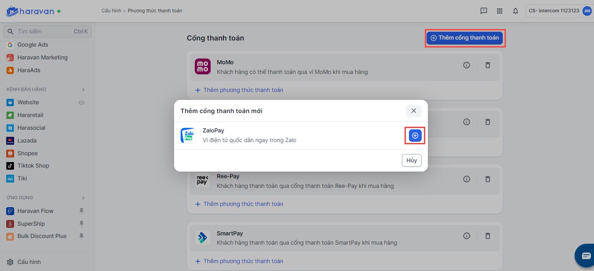594x271 pixels.
Task: Close the new payment gateway dialog
Action: pyautogui.click(x=413, y=111)
